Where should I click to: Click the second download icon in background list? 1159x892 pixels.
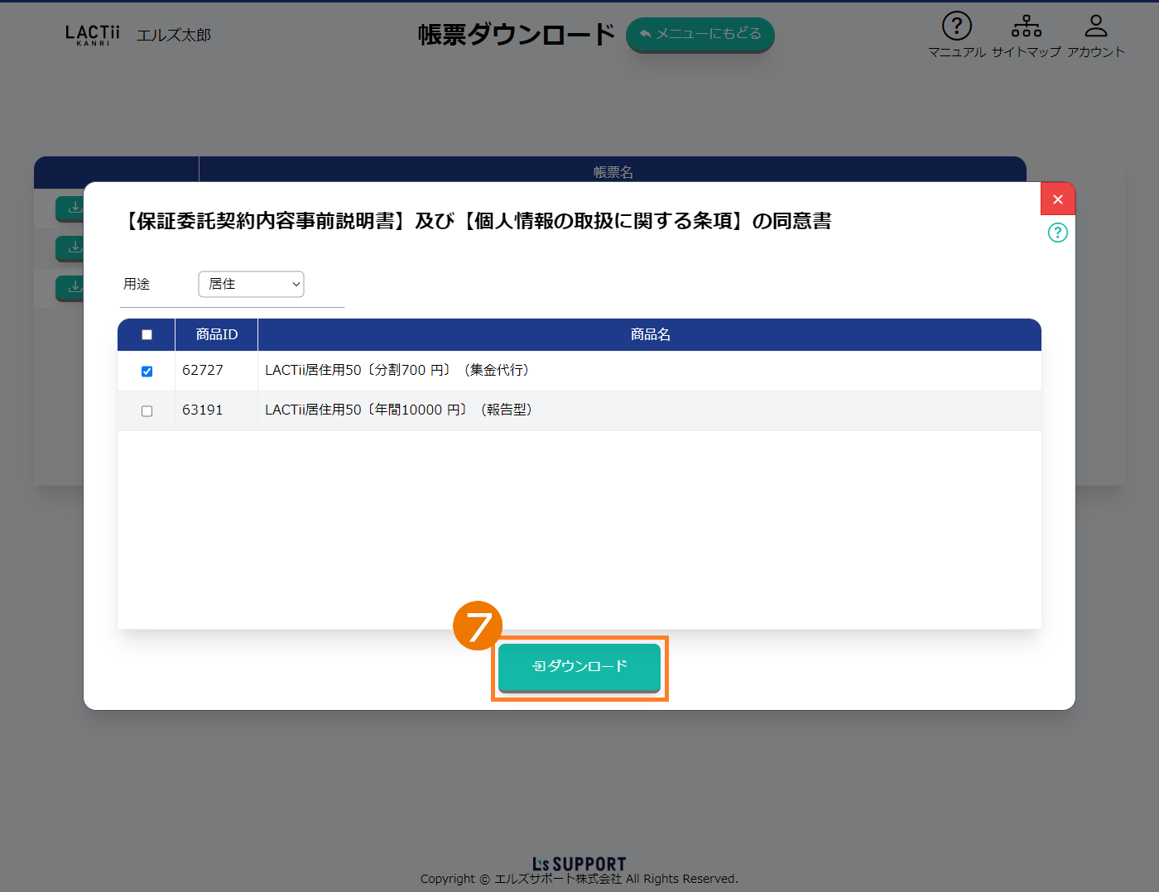pyautogui.click(x=71, y=247)
